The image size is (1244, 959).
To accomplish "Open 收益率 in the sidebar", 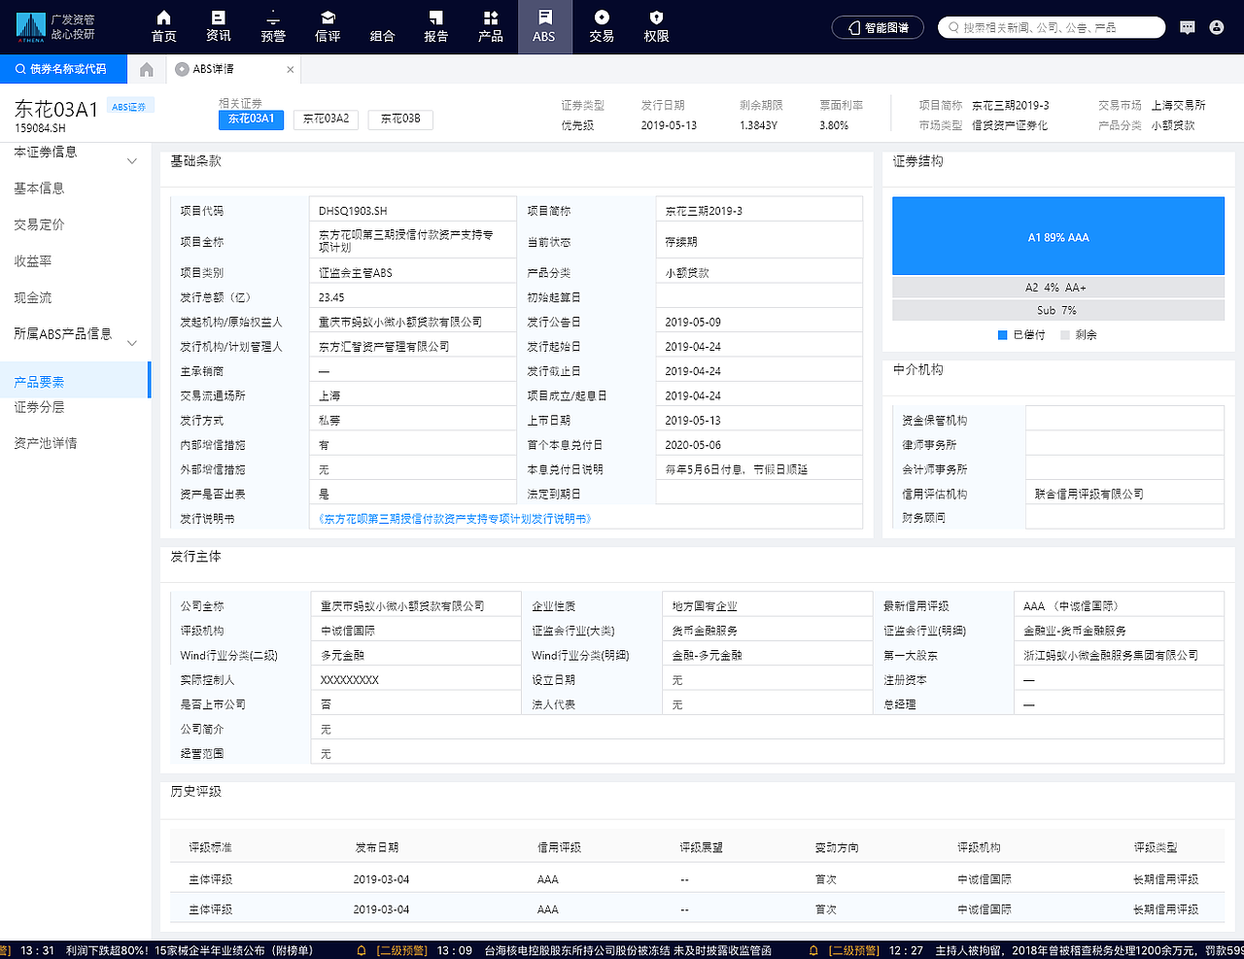I will coord(33,261).
